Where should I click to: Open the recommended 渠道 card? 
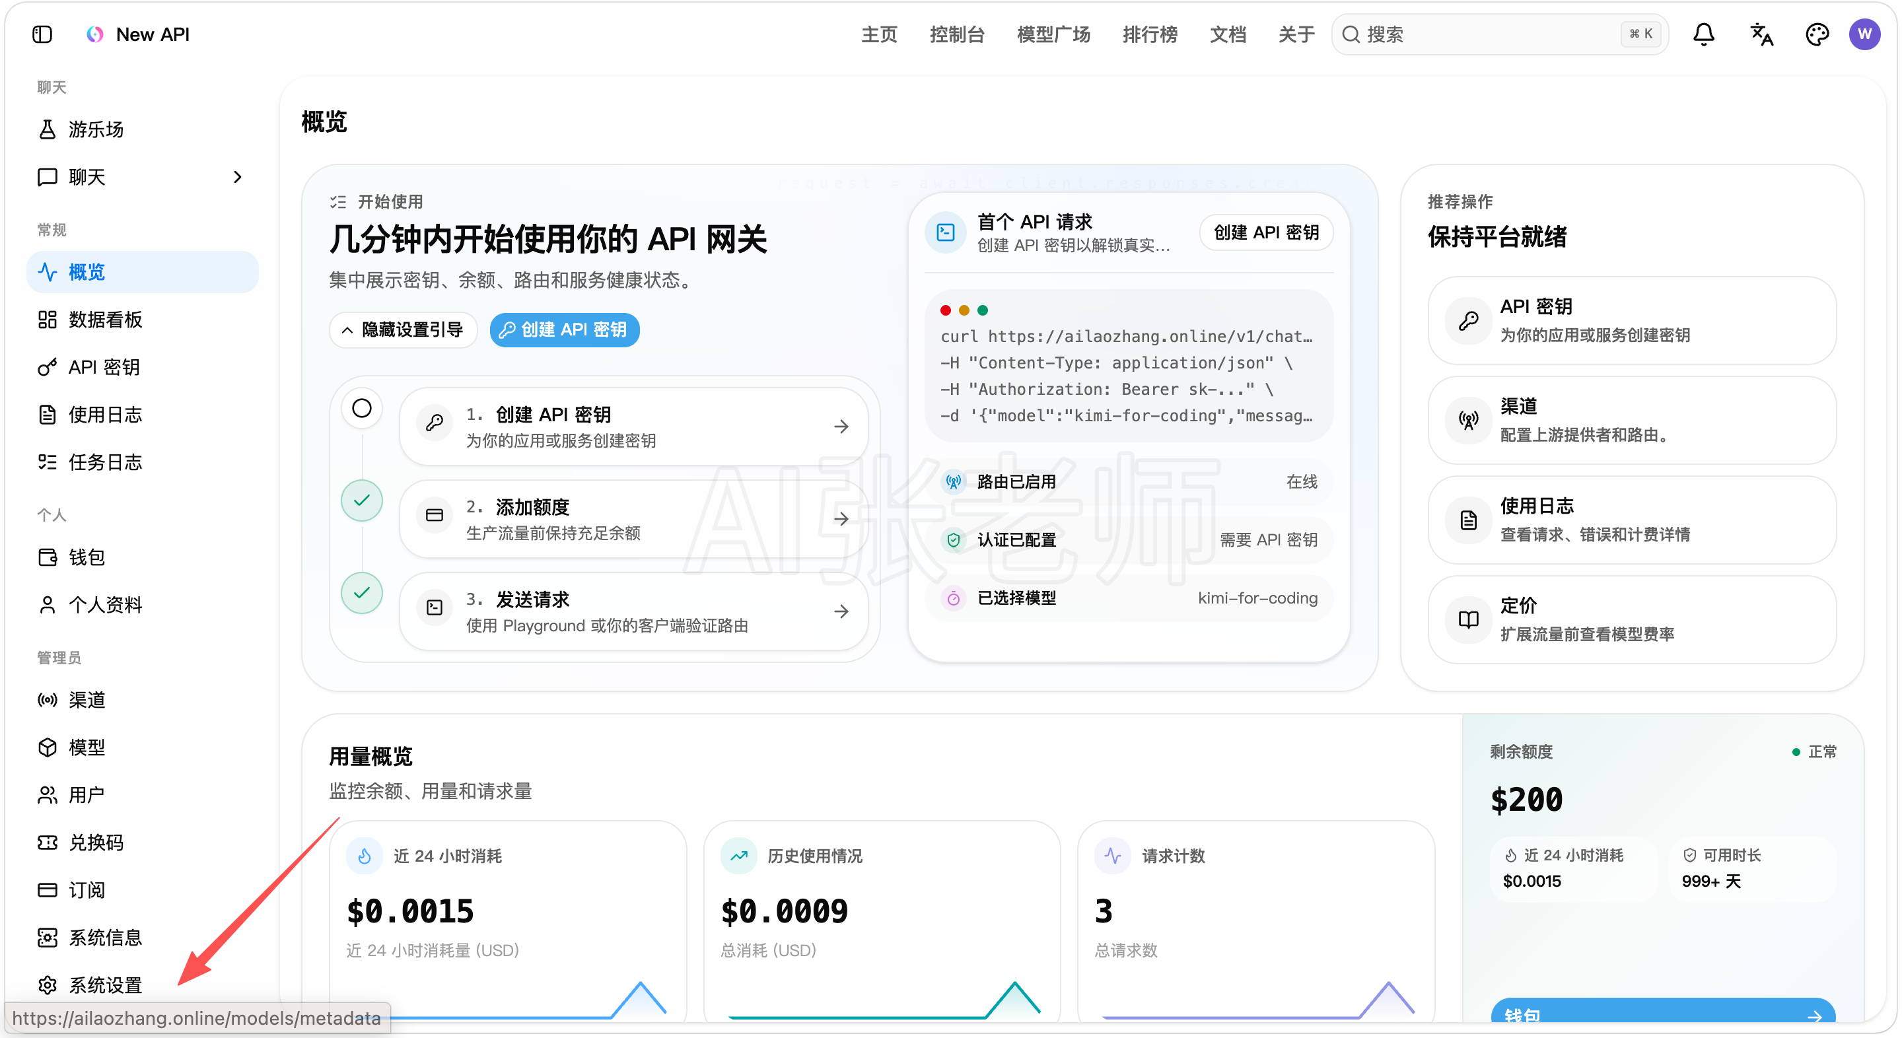click(1632, 420)
